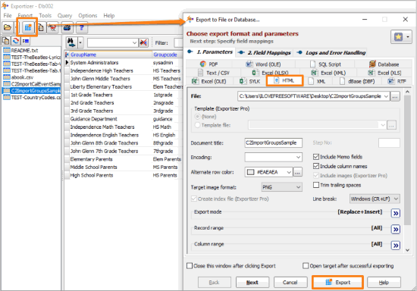The image size is (417, 291).
Task: Select the Excel (XLS) export format
Action: (x=385, y=73)
